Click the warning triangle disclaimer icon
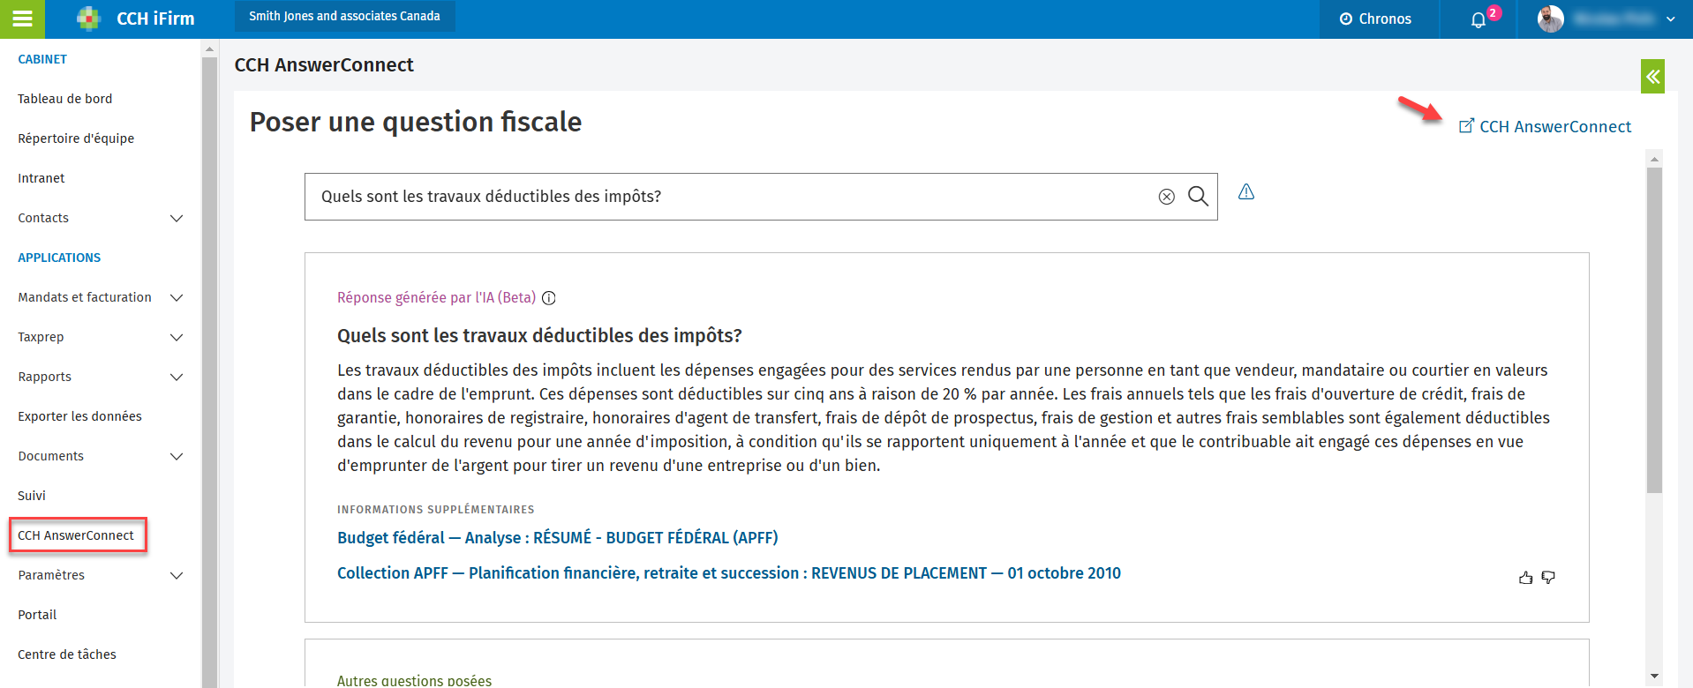 [1246, 191]
